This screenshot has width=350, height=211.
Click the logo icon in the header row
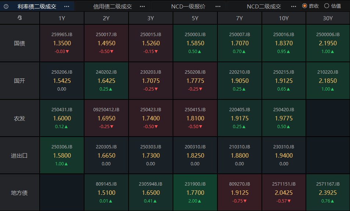coord(19,18)
